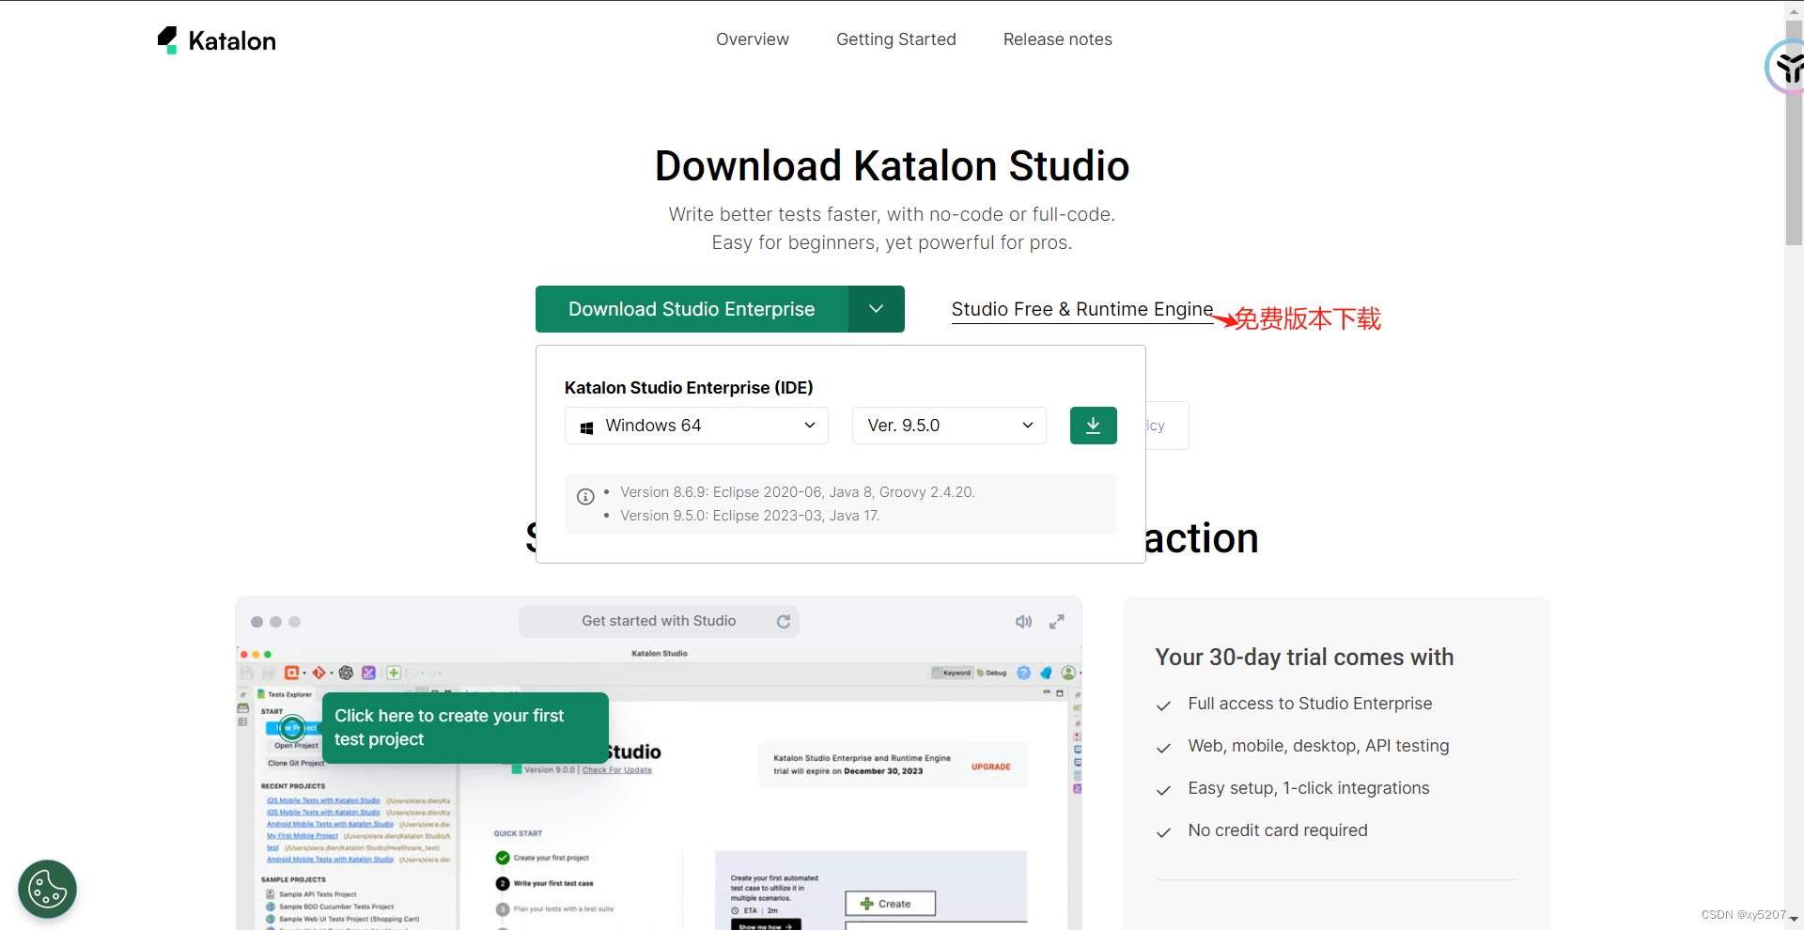Open the cookie settings icon at bottom left
The height and width of the screenshot is (930, 1804).
coord(47,889)
